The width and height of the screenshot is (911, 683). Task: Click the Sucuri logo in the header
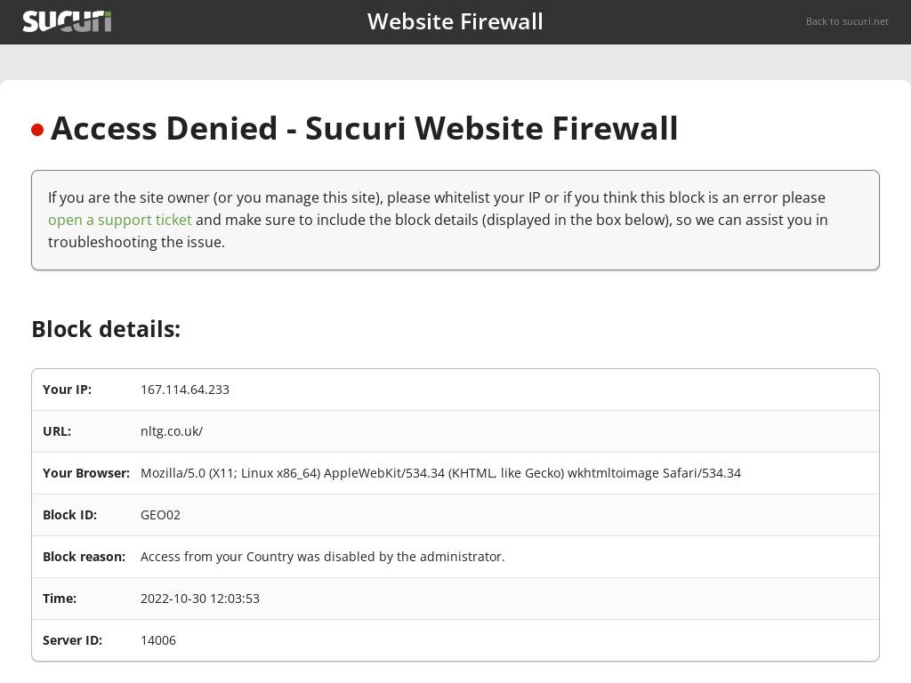[x=67, y=21]
